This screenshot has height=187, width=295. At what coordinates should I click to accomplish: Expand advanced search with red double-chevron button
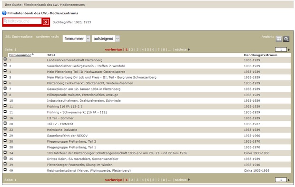click(46, 22)
